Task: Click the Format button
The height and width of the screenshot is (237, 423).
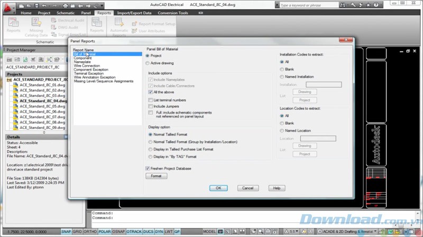Action: click(155, 176)
